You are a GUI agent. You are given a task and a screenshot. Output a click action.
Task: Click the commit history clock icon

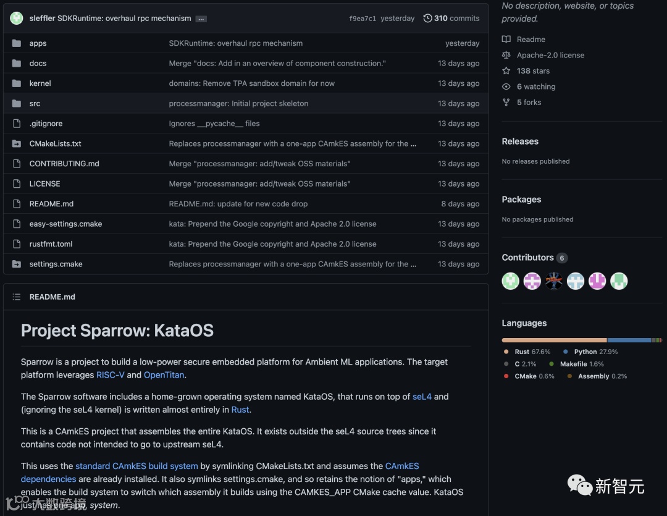[427, 18]
